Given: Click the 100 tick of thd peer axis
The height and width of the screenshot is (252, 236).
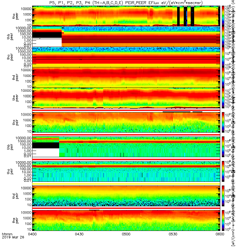Looking at the screenshot, I should 28,81.
